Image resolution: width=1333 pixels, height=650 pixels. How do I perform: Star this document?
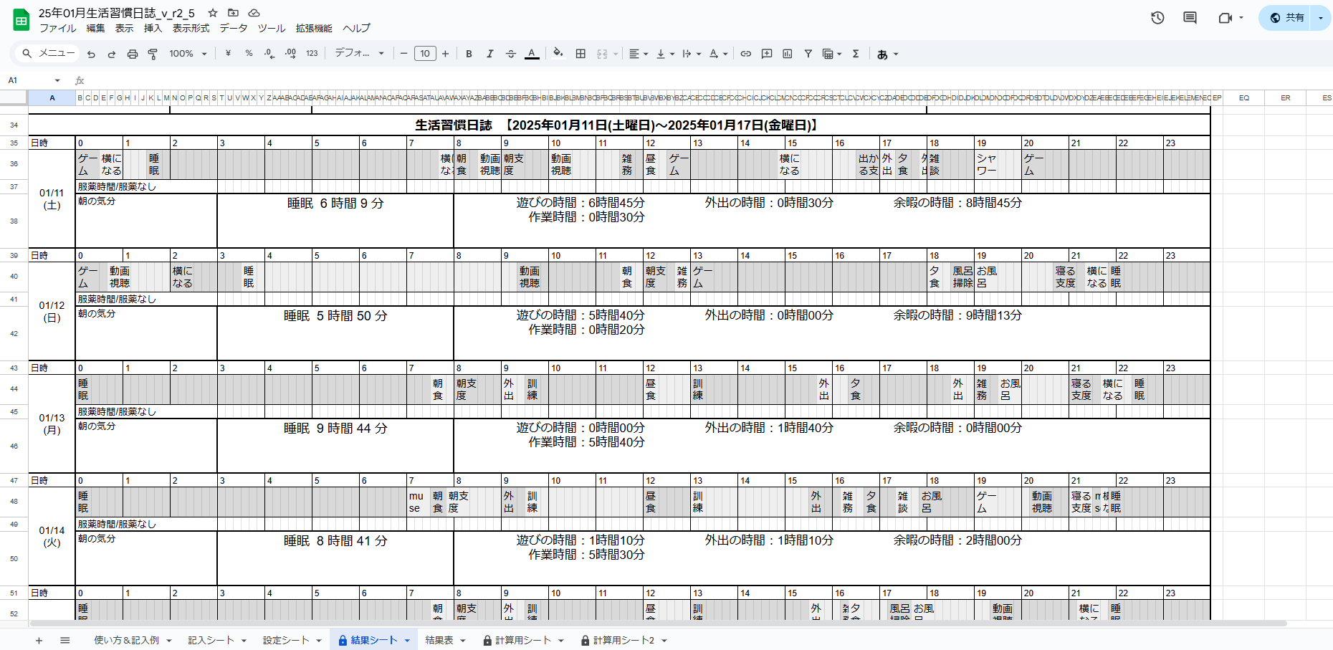213,13
